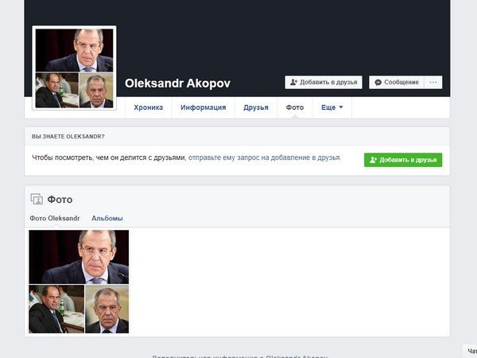Open the profile picture collage thumbnail

pyautogui.click(x=74, y=68)
